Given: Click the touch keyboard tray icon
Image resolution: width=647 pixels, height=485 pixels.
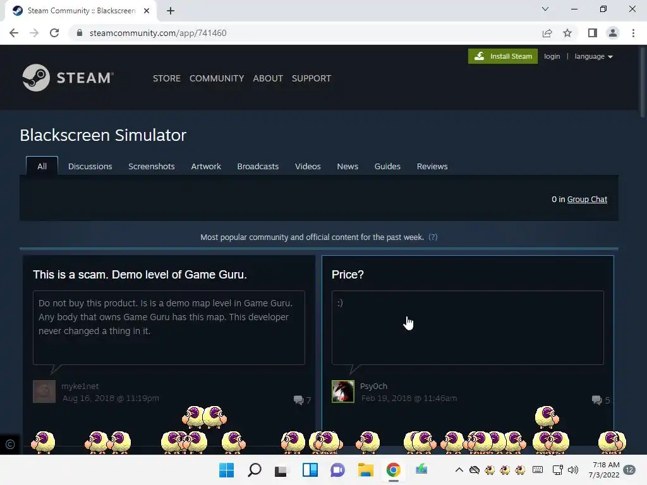Looking at the screenshot, I should 538,470.
